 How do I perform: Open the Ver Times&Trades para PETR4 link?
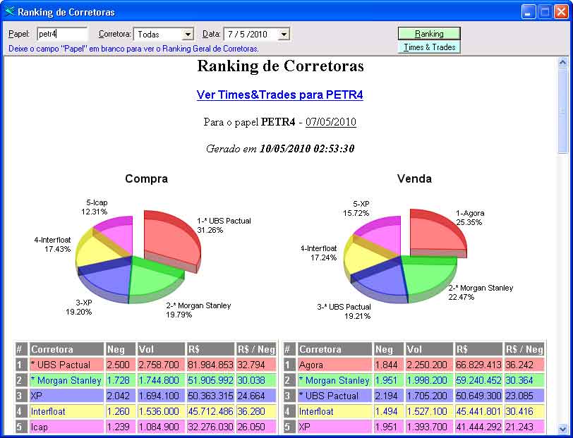tap(279, 95)
